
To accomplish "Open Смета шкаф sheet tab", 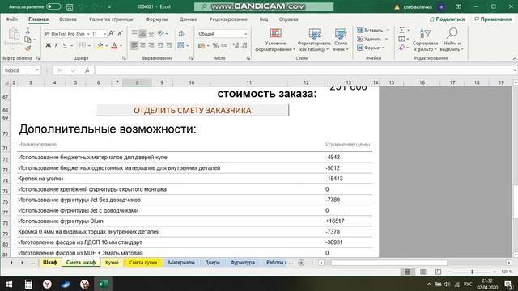I will [x=81, y=262].
